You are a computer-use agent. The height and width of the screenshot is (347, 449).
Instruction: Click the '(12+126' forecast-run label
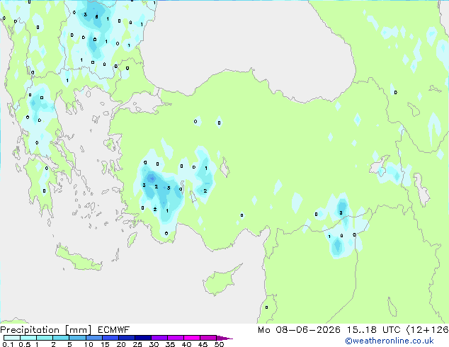pyautogui.click(x=428, y=330)
